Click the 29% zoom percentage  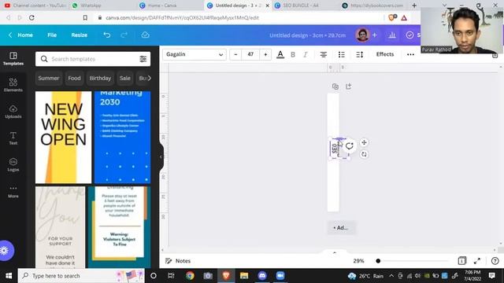[x=359, y=261]
